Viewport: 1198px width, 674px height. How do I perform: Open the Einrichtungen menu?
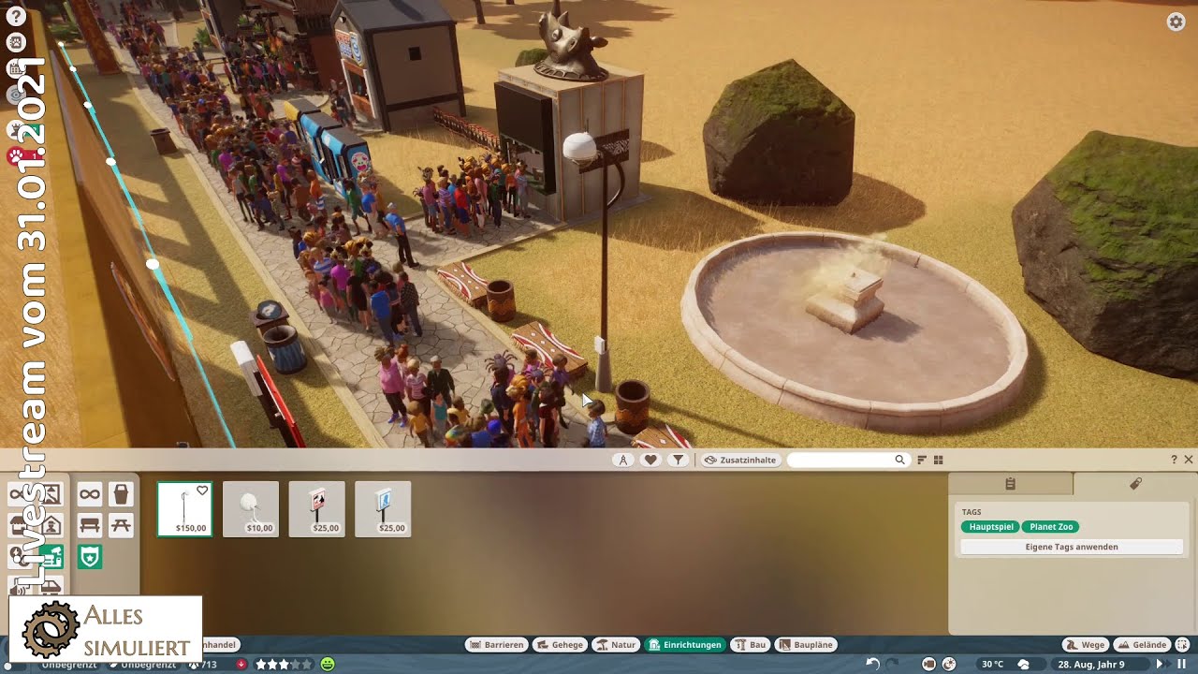685,645
